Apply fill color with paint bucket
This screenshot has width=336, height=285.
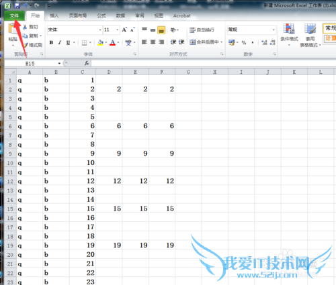[100, 42]
